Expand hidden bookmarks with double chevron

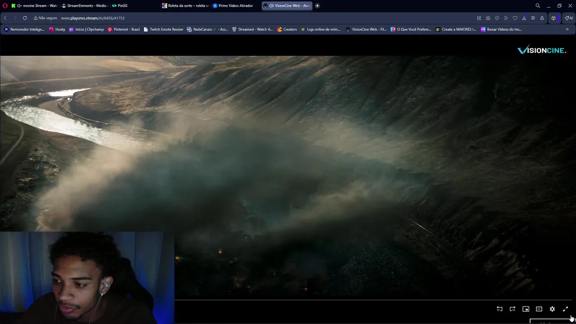point(567,29)
